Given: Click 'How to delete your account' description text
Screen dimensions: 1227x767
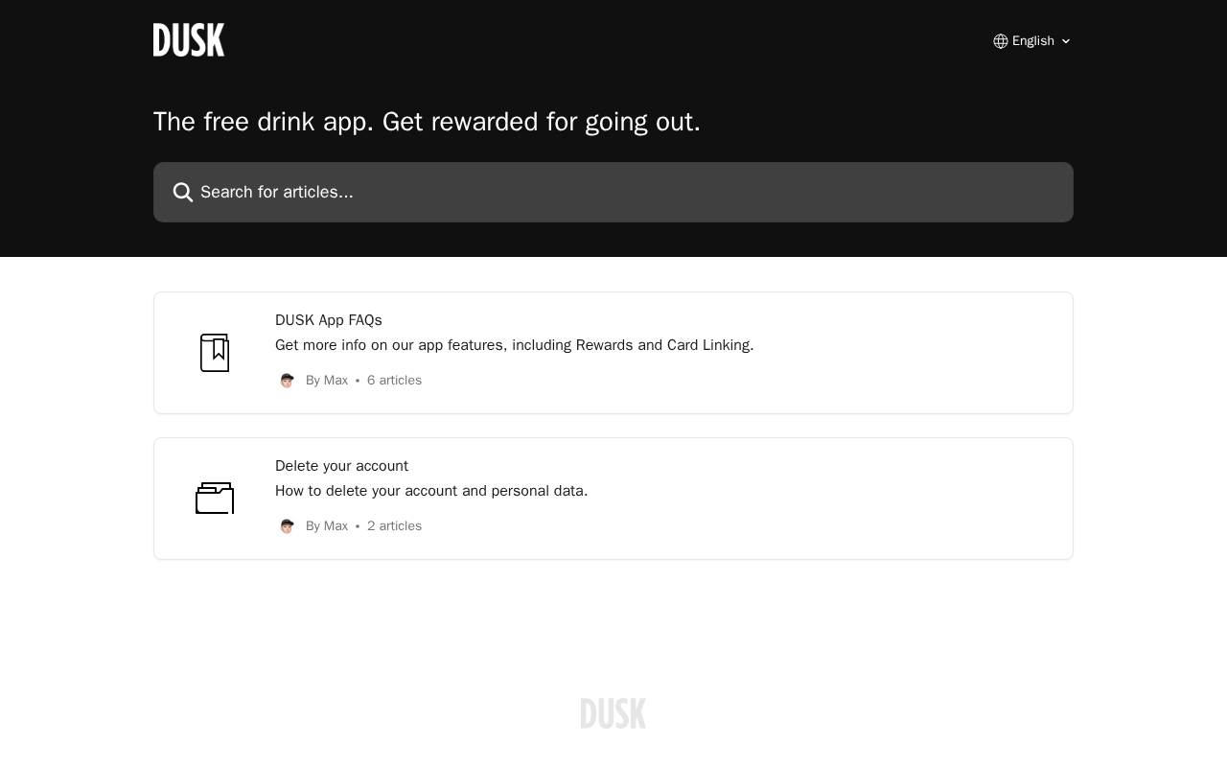Looking at the screenshot, I should (431, 491).
